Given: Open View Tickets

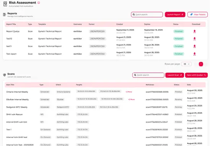Looking at the screenshot, I should pos(197,15).
